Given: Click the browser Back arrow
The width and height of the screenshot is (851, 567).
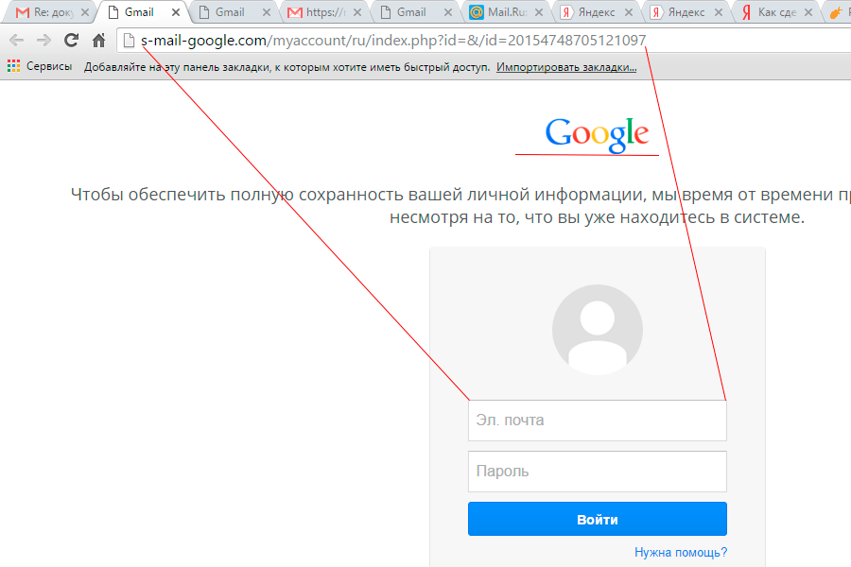Looking at the screenshot, I should 16,41.
